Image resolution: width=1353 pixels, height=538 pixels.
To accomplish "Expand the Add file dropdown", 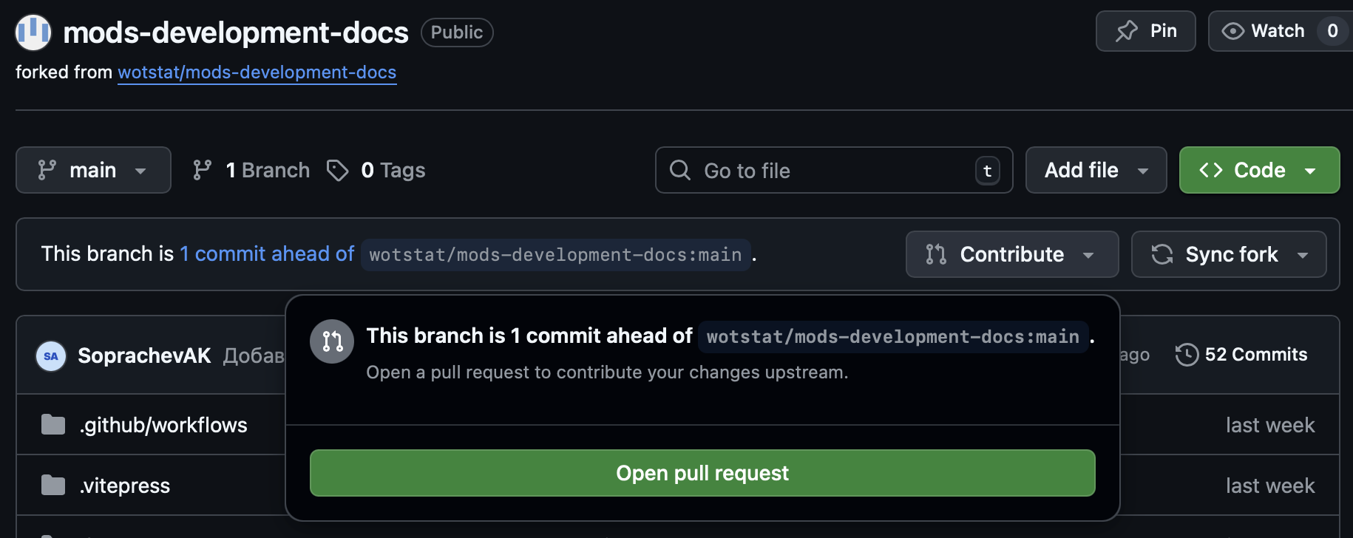I will click(x=1096, y=170).
